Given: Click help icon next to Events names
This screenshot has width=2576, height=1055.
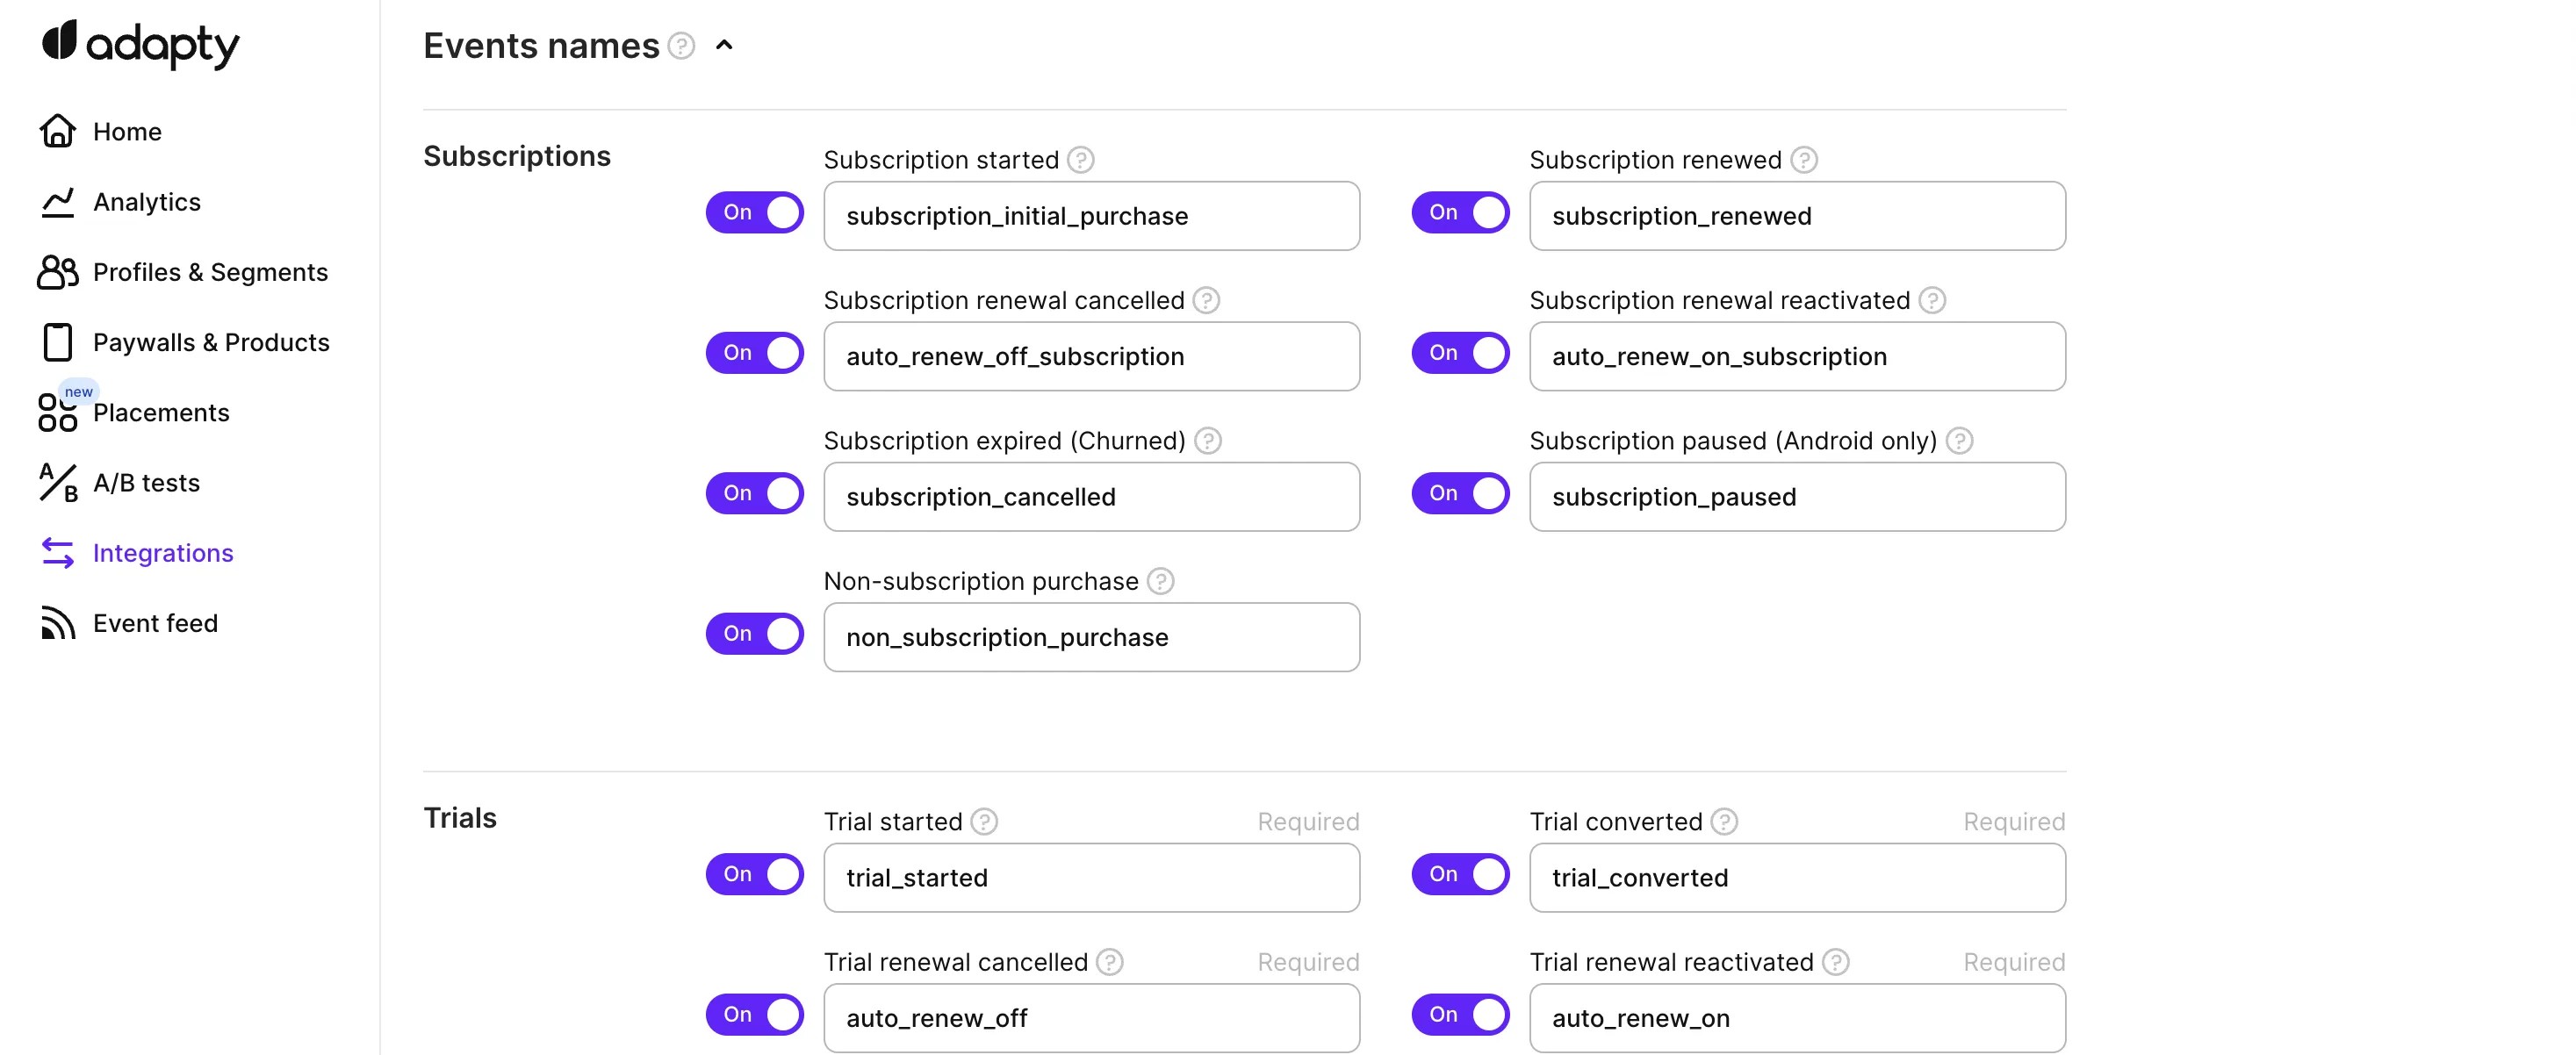Looking at the screenshot, I should tap(681, 46).
